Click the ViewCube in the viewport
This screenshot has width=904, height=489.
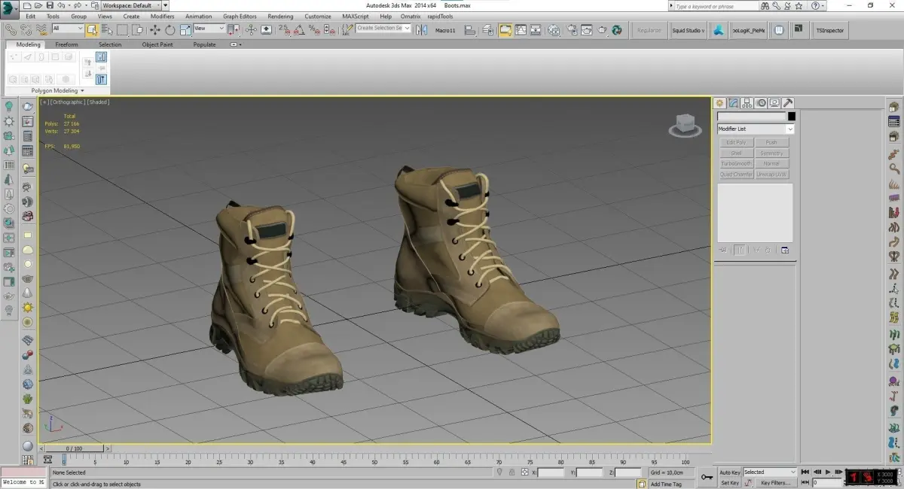pyautogui.click(x=684, y=124)
